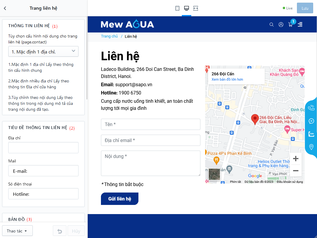Click the Mew AQUA logo
Screen dimensions: 317x238
[128, 24]
